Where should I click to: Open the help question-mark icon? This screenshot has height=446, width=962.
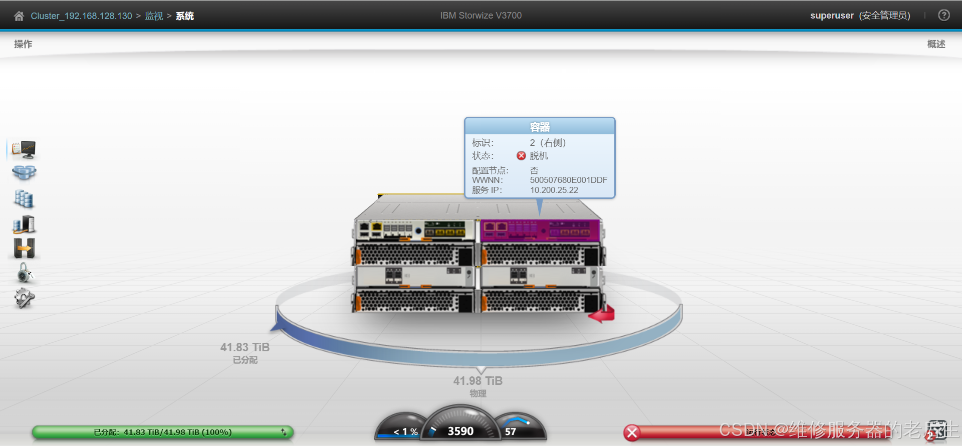[944, 16]
